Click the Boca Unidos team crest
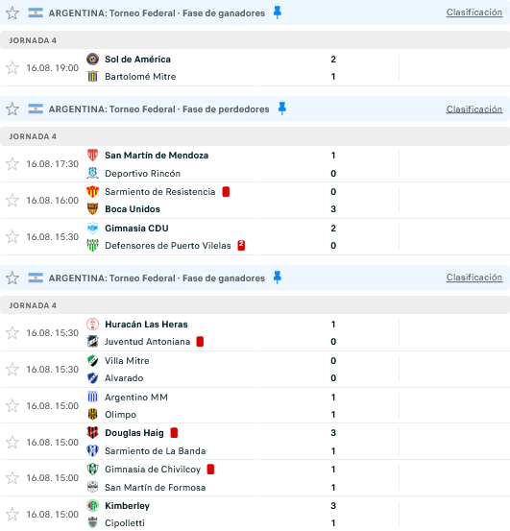 click(x=92, y=209)
